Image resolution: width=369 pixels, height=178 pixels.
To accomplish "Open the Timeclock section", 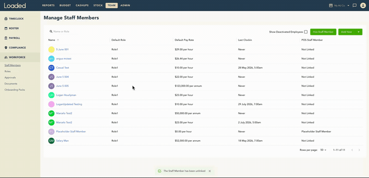I will [14, 18].
